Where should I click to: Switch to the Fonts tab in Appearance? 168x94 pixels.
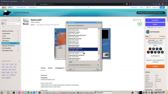tap(76, 25)
